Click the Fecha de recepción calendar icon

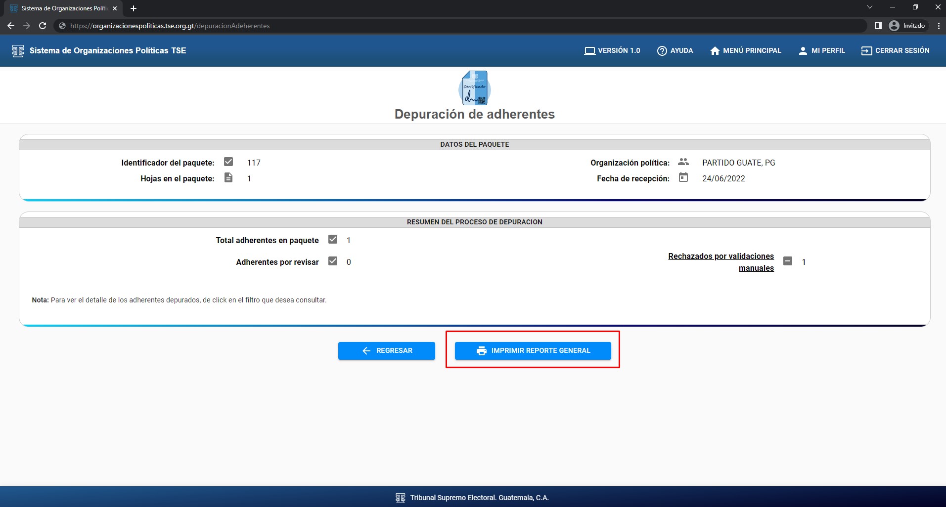pyautogui.click(x=683, y=177)
